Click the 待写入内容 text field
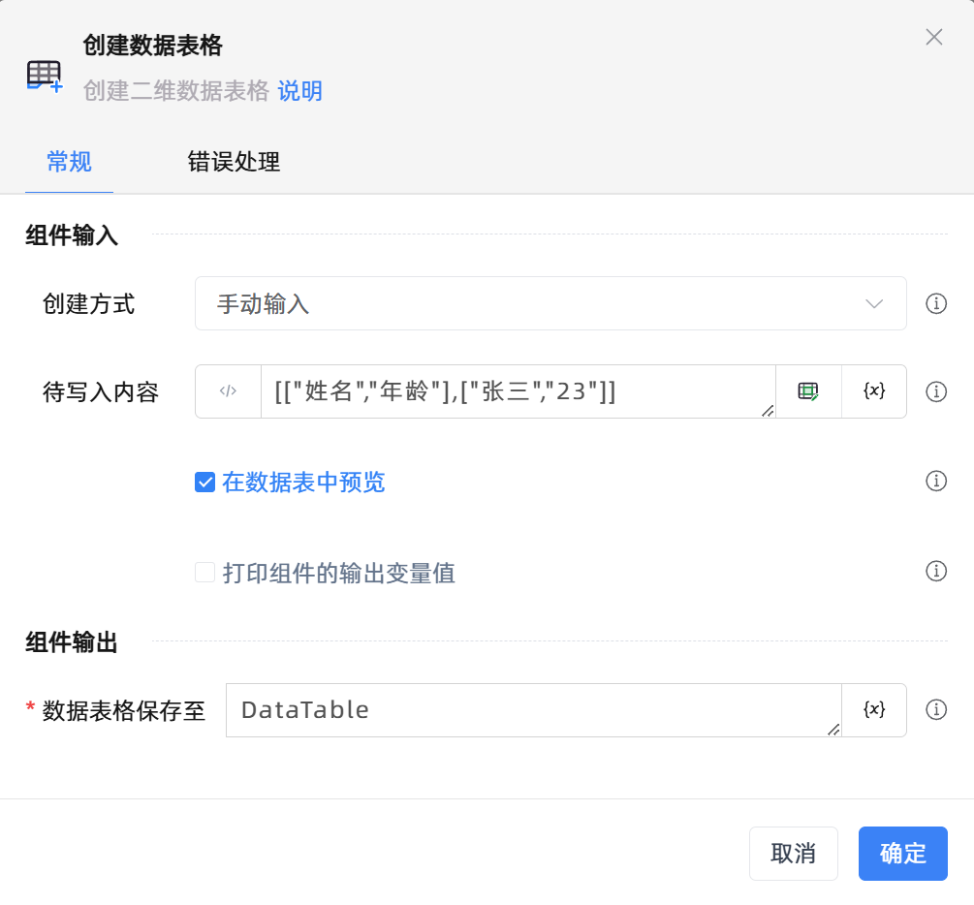 click(518, 391)
